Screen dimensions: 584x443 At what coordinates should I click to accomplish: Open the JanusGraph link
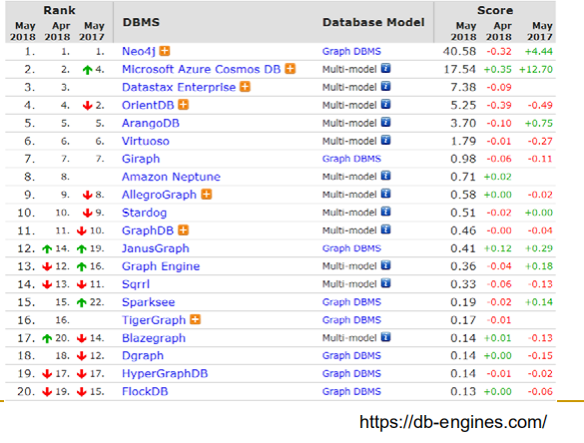coord(156,248)
